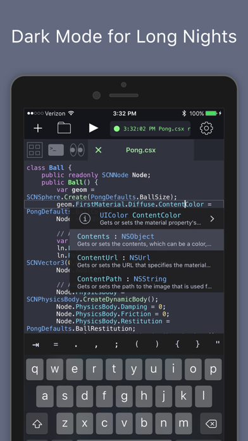Image resolution: width=248 pixels, height=441 pixels.
Task: Tap the googly eyes watch icon
Action: click(x=77, y=150)
